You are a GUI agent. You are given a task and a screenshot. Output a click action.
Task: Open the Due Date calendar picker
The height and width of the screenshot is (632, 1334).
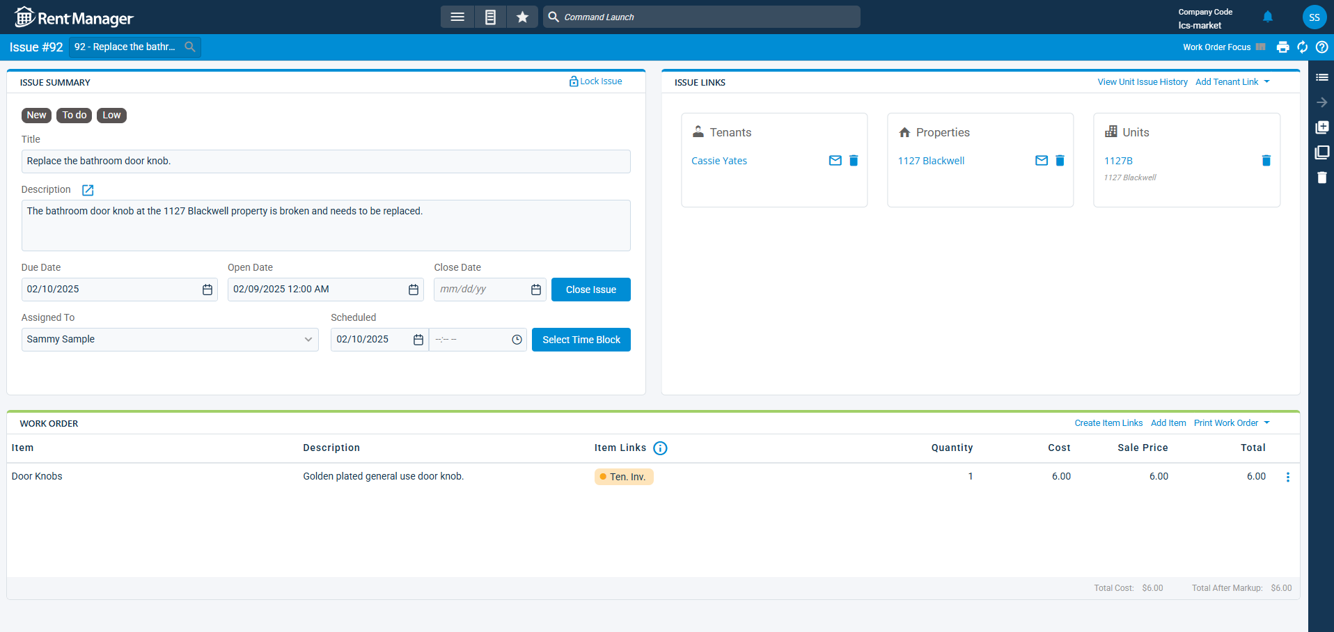[x=207, y=289]
